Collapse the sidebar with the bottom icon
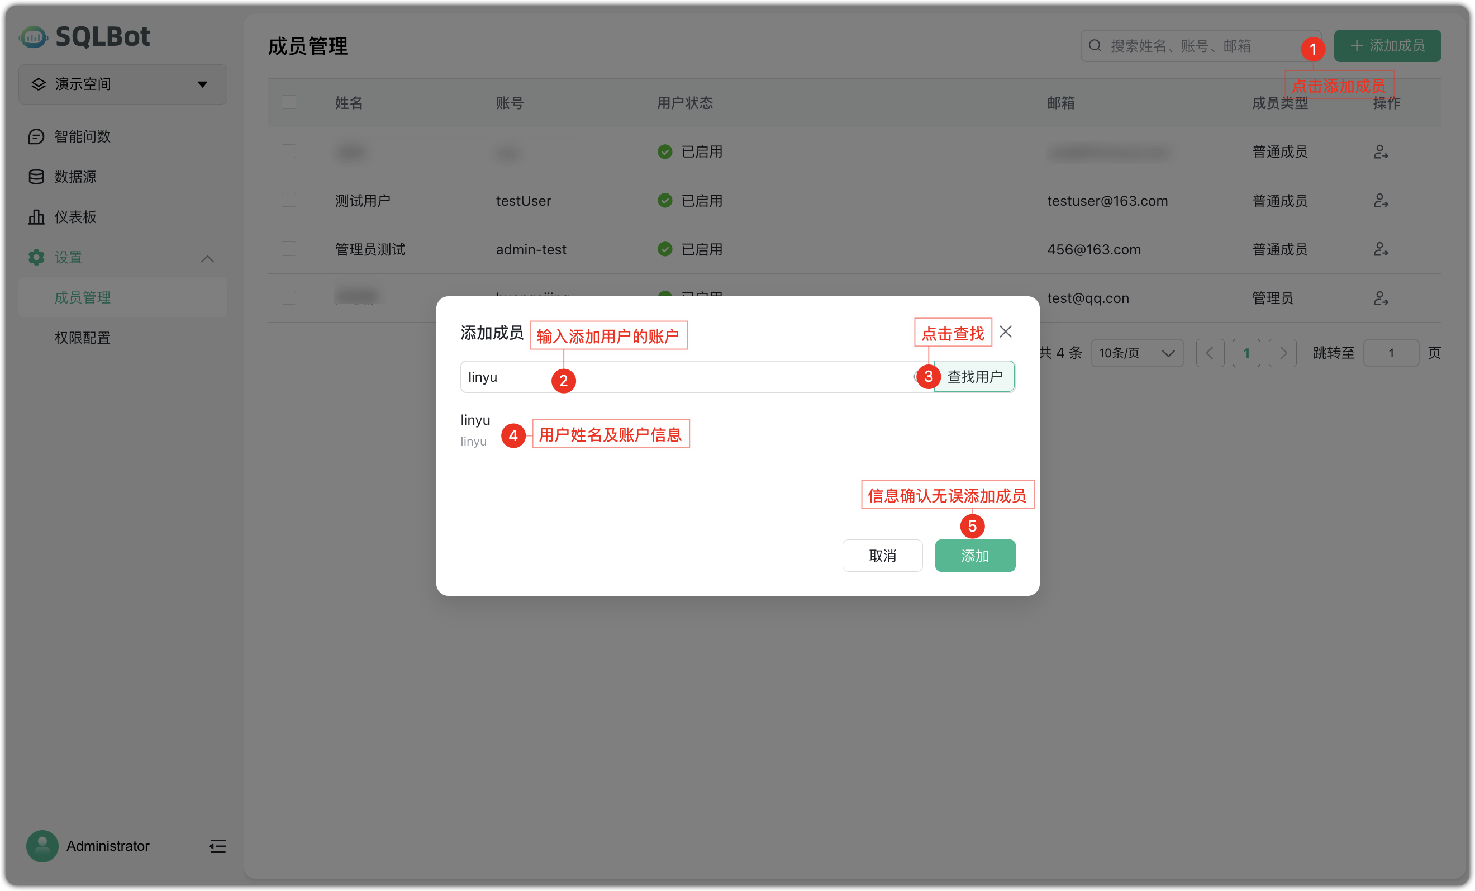The width and height of the screenshot is (1475, 891). [217, 846]
